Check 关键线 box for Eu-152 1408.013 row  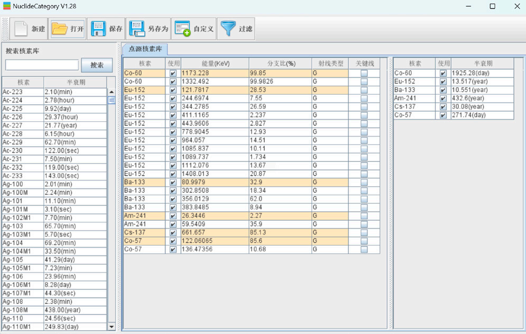click(364, 174)
